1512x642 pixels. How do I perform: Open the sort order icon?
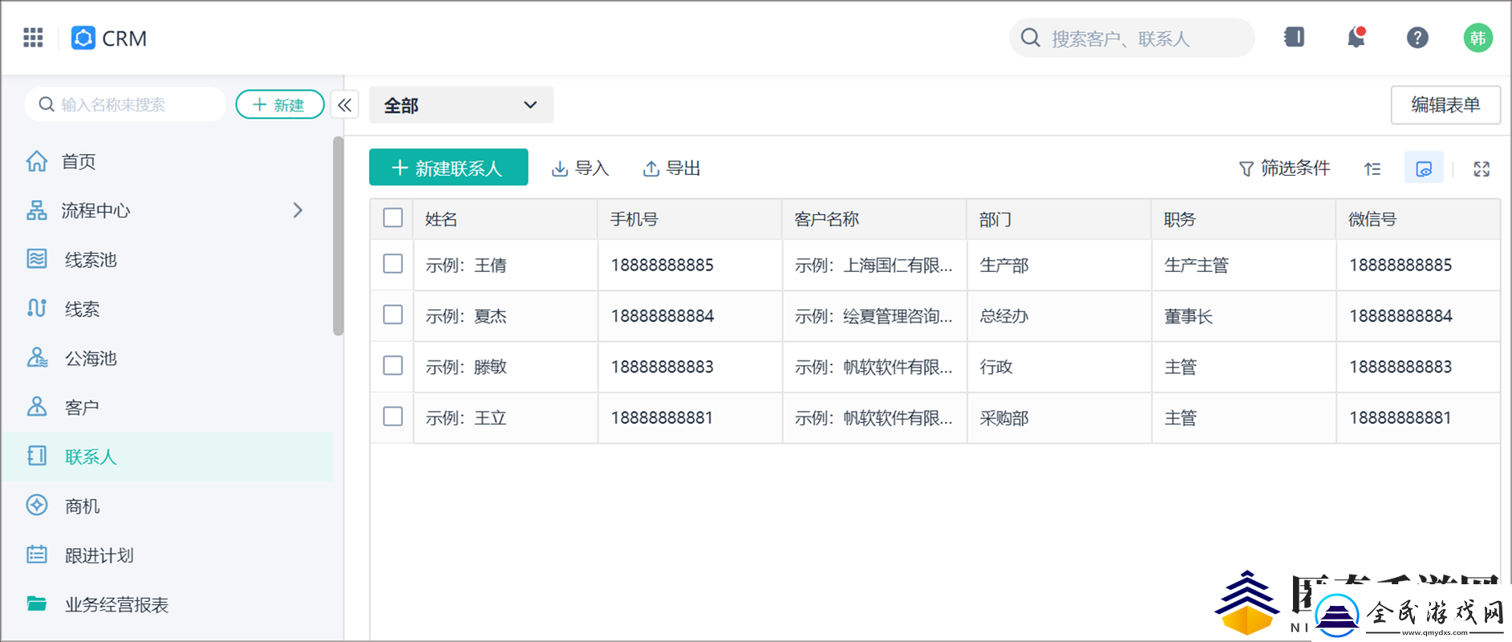[1372, 169]
